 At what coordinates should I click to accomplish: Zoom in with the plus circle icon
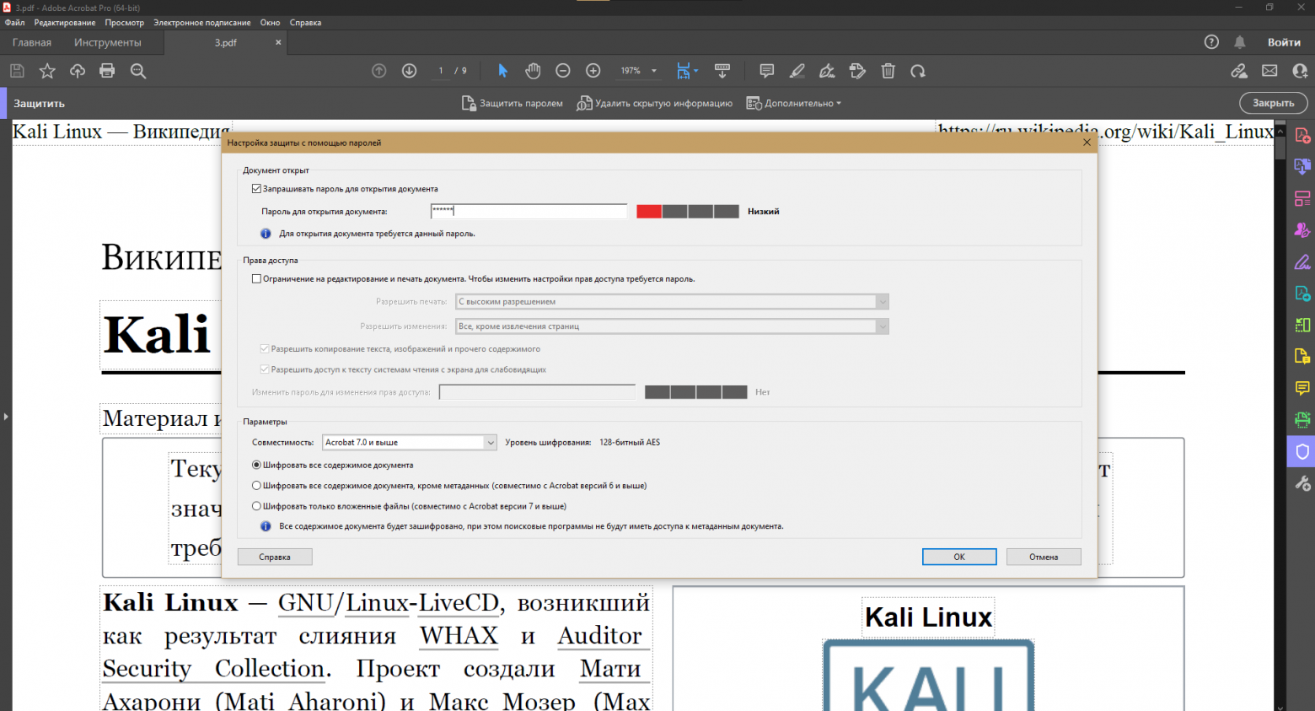click(x=593, y=71)
